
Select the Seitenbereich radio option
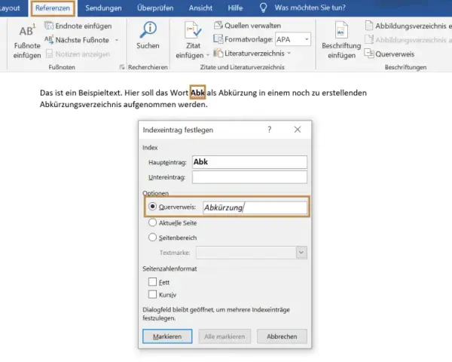(152, 238)
